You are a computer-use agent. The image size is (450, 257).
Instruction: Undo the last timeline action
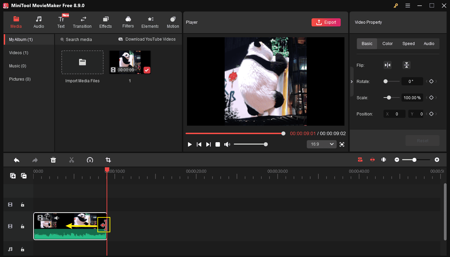point(16,160)
